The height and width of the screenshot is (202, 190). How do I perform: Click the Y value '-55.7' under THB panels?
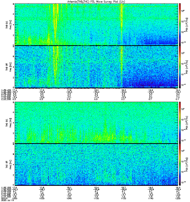(15, 92)
